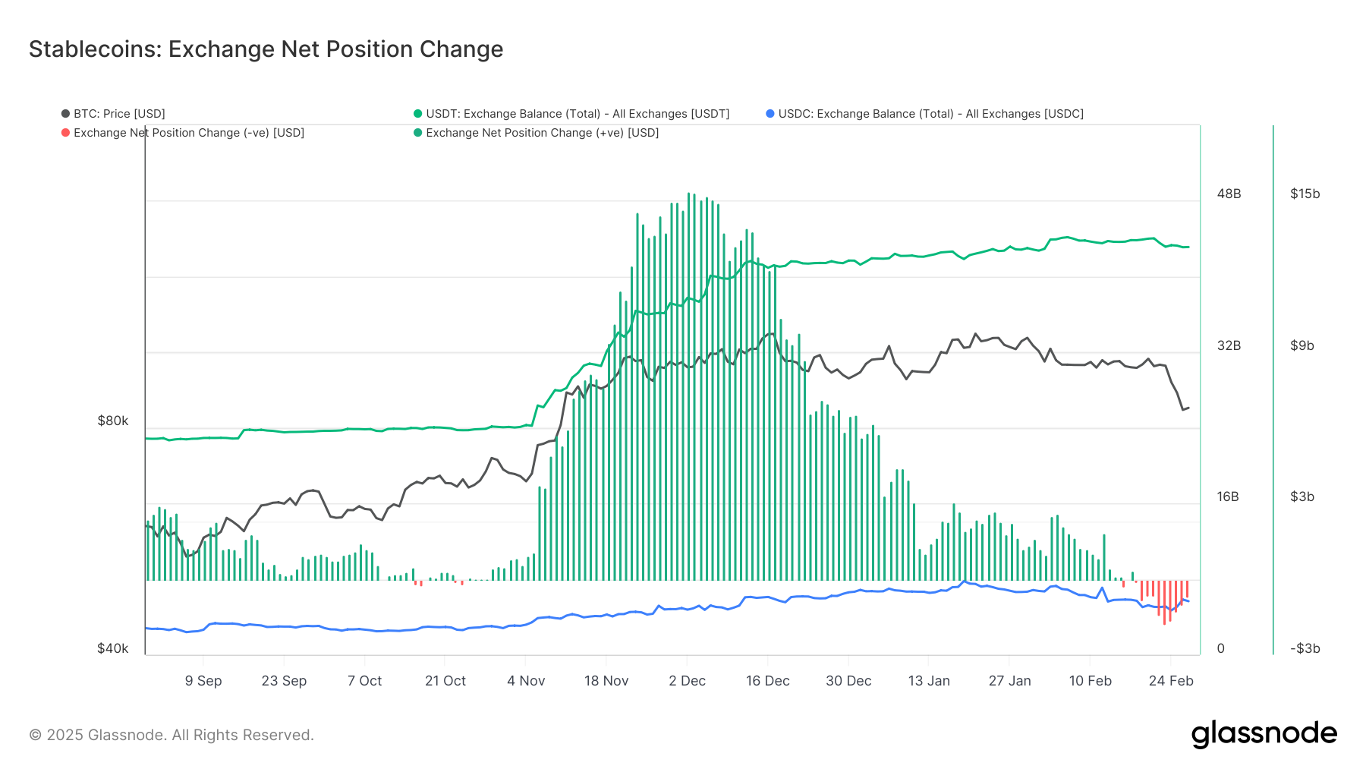Click the 24 Feb date label
Viewport: 1366px width, 769px height.
(1171, 681)
